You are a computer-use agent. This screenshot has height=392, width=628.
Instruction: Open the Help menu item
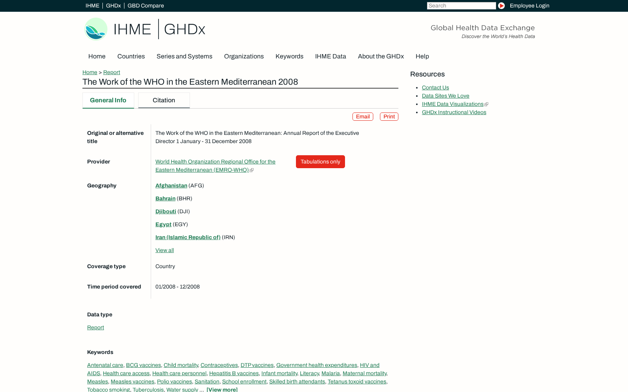point(422,56)
